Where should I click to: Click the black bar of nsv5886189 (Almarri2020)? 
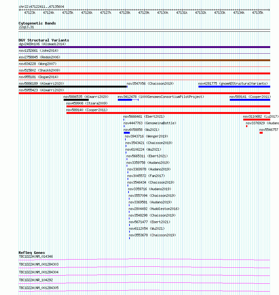coord(72,87)
